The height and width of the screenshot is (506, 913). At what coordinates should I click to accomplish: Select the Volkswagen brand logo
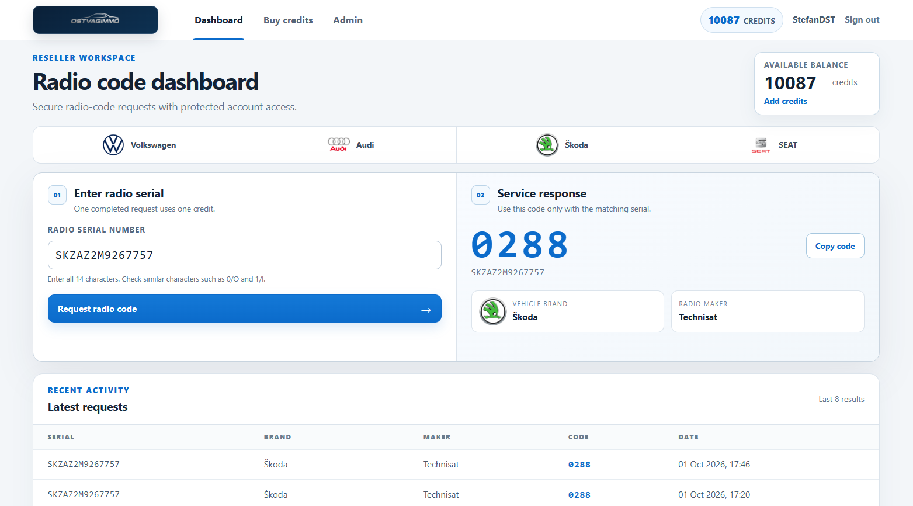click(x=113, y=145)
